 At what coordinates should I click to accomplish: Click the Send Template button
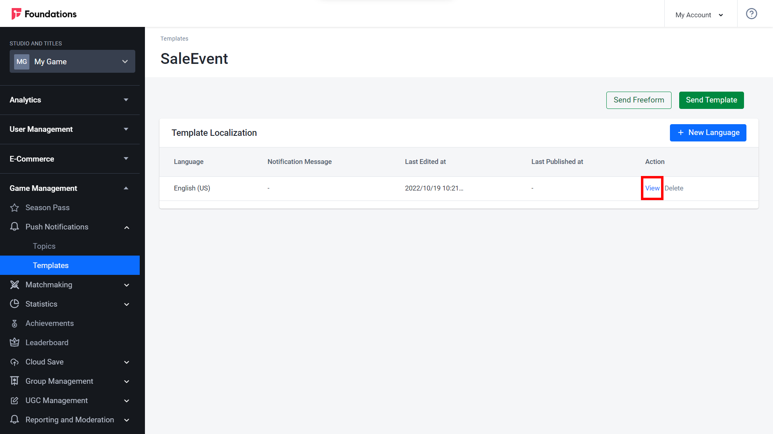[712, 100]
